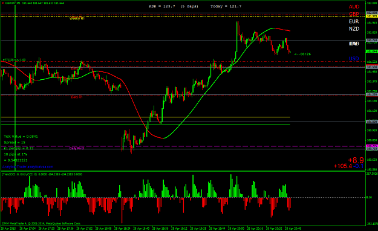Select the #771336 buy 1.00 order label
Image resolution: width=378 pixels, height=231 pixels.
coord(15,60)
